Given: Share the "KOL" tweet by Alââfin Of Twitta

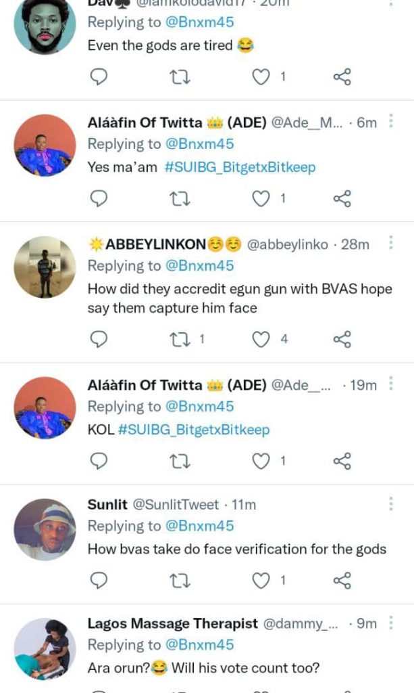Looking at the screenshot, I should 342,461.
